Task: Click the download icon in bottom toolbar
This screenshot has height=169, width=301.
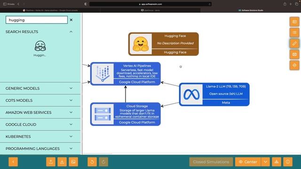Action: point(62,162)
